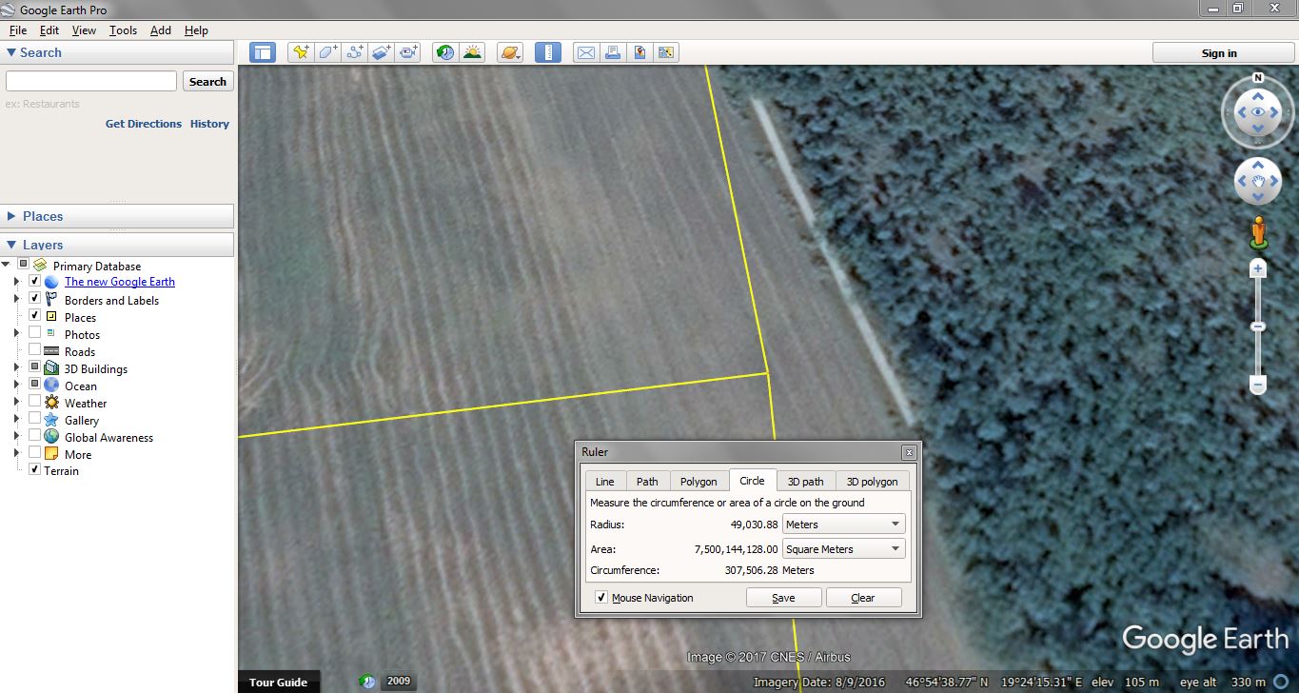Select the N north indicator on compass
Viewport: 1299px width, 693px height.
(1258, 78)
